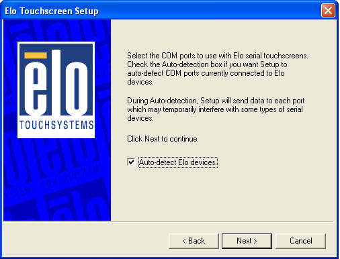Click the large white 'o' in the logo

point(77,88)
